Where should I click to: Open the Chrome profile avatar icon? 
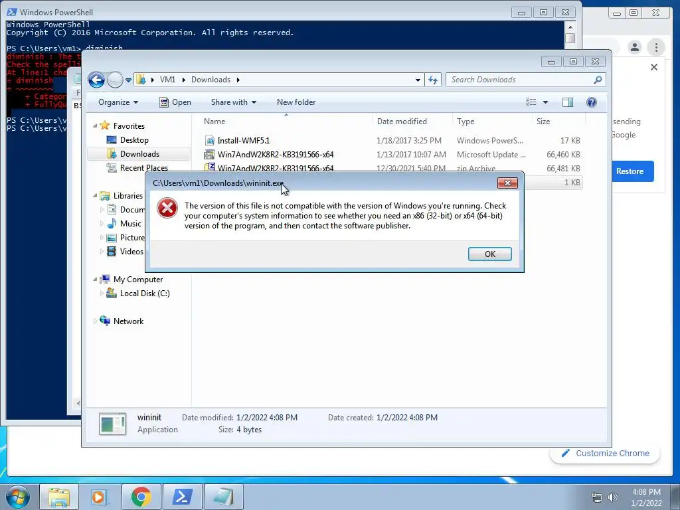pyautogui.click(x=634, y=47)
